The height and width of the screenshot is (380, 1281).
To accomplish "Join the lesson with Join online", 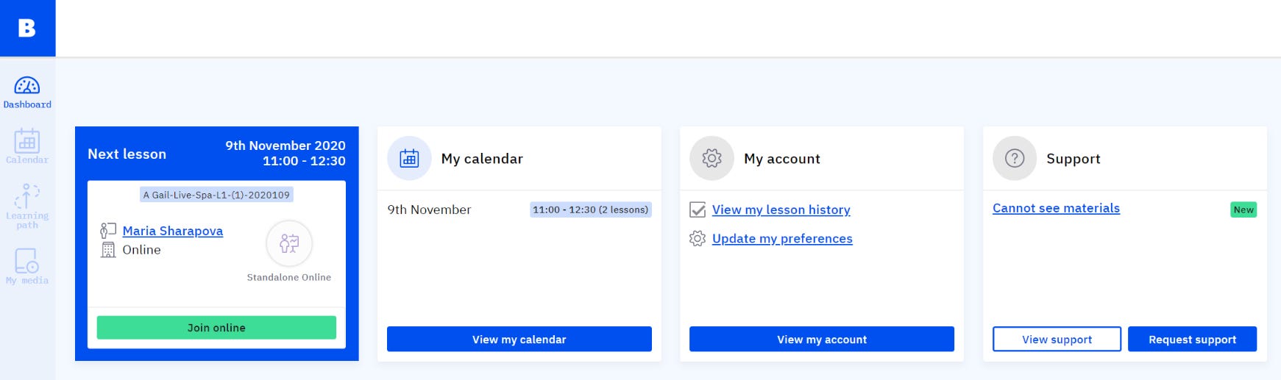I will tap(216, 328).
